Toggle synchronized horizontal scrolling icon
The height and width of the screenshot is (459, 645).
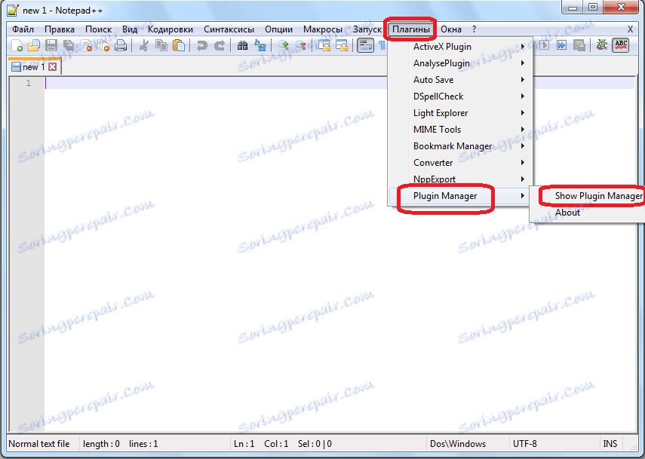point(342,45)
